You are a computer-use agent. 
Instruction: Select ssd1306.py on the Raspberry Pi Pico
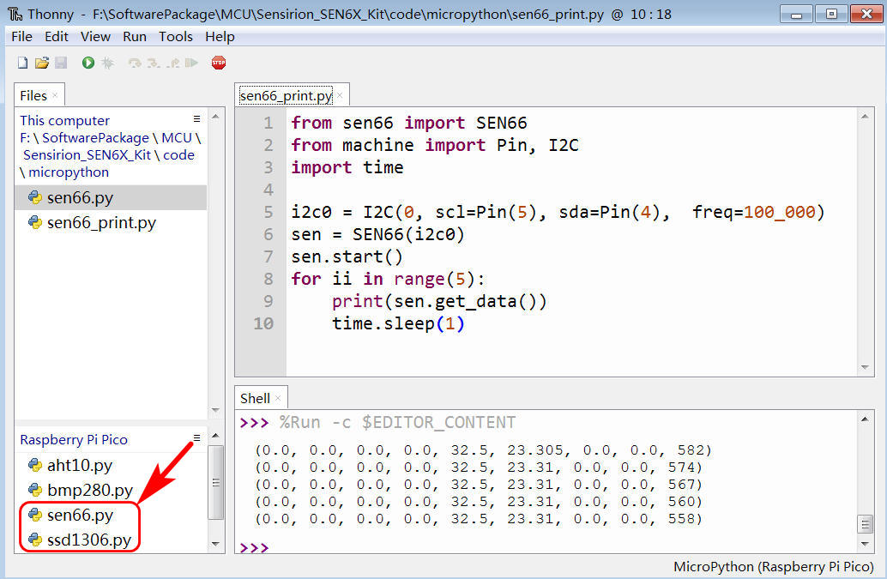(x=88, y=540)
